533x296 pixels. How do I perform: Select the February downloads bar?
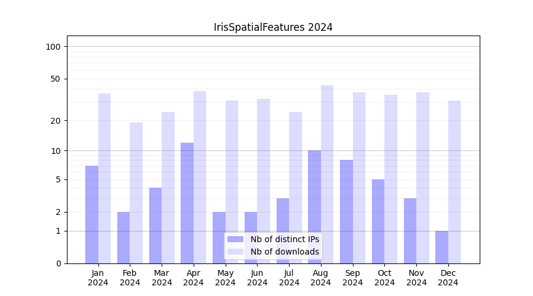(136, 192)
